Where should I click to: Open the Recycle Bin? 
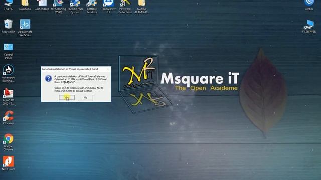point(8,26)
